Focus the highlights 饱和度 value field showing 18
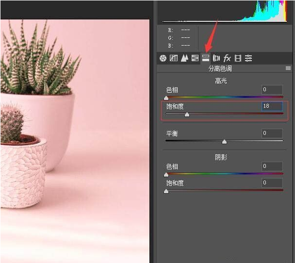 point(272,106)
